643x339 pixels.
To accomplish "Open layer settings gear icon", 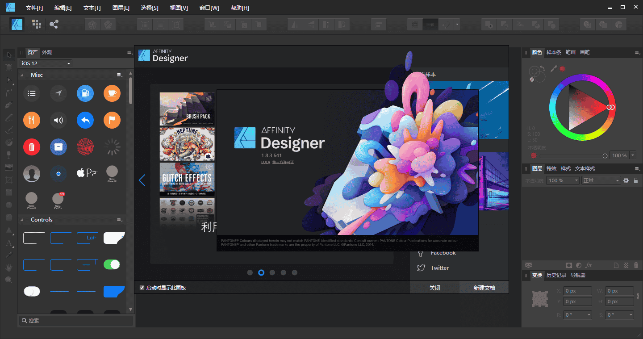I will point(626,180).
